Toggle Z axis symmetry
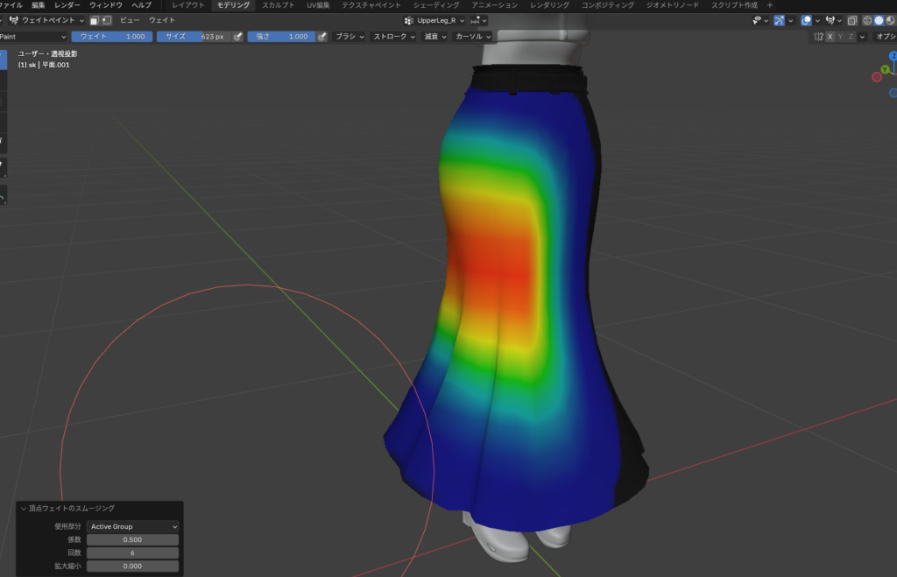 pos(851,37)
